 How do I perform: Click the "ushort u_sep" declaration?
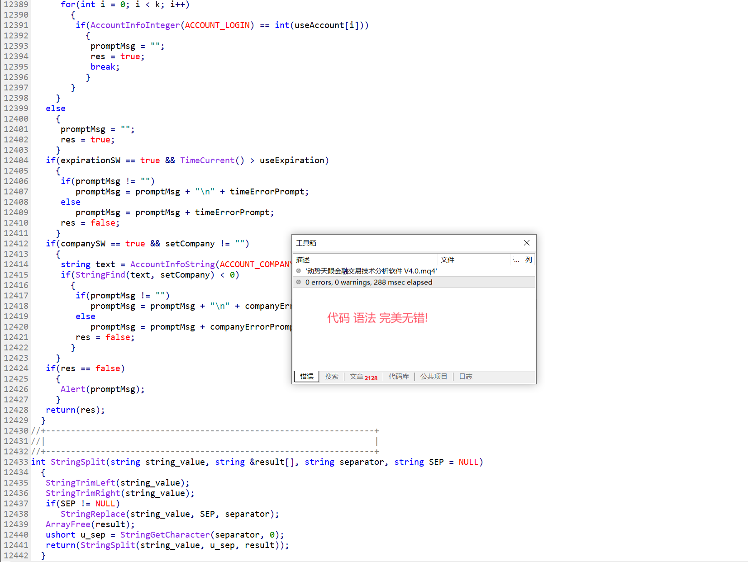75,535
